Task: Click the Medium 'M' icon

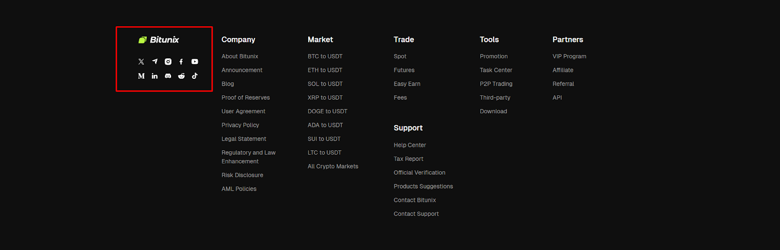Action: 141,76
